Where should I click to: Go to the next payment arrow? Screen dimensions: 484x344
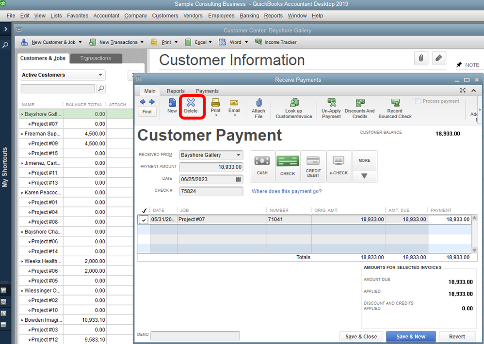(152, 102)
